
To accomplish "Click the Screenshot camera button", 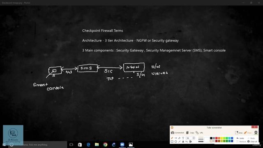I will pos(178,132).
